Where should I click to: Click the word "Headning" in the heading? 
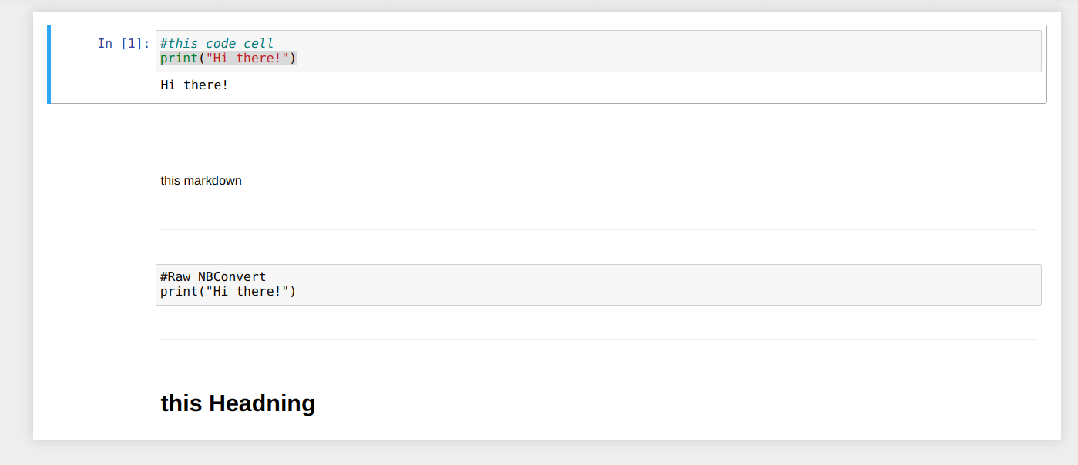click(x=262, y=403)
